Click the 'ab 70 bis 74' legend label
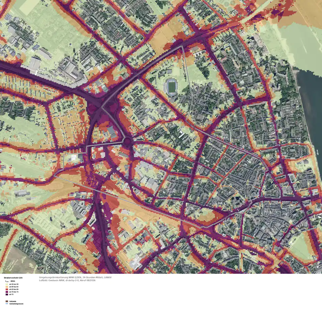Image resolution: width=322 pixels, height=310 pixels. [14, 292]
